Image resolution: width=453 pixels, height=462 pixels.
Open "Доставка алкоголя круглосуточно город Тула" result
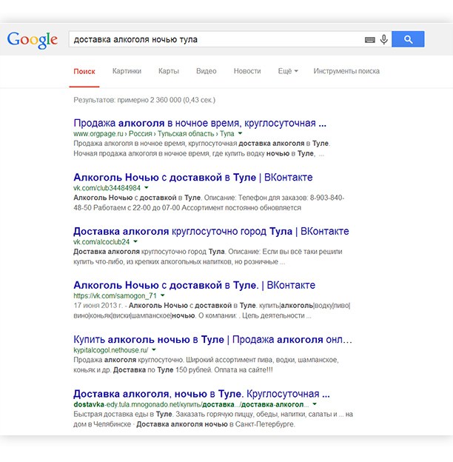211,231
